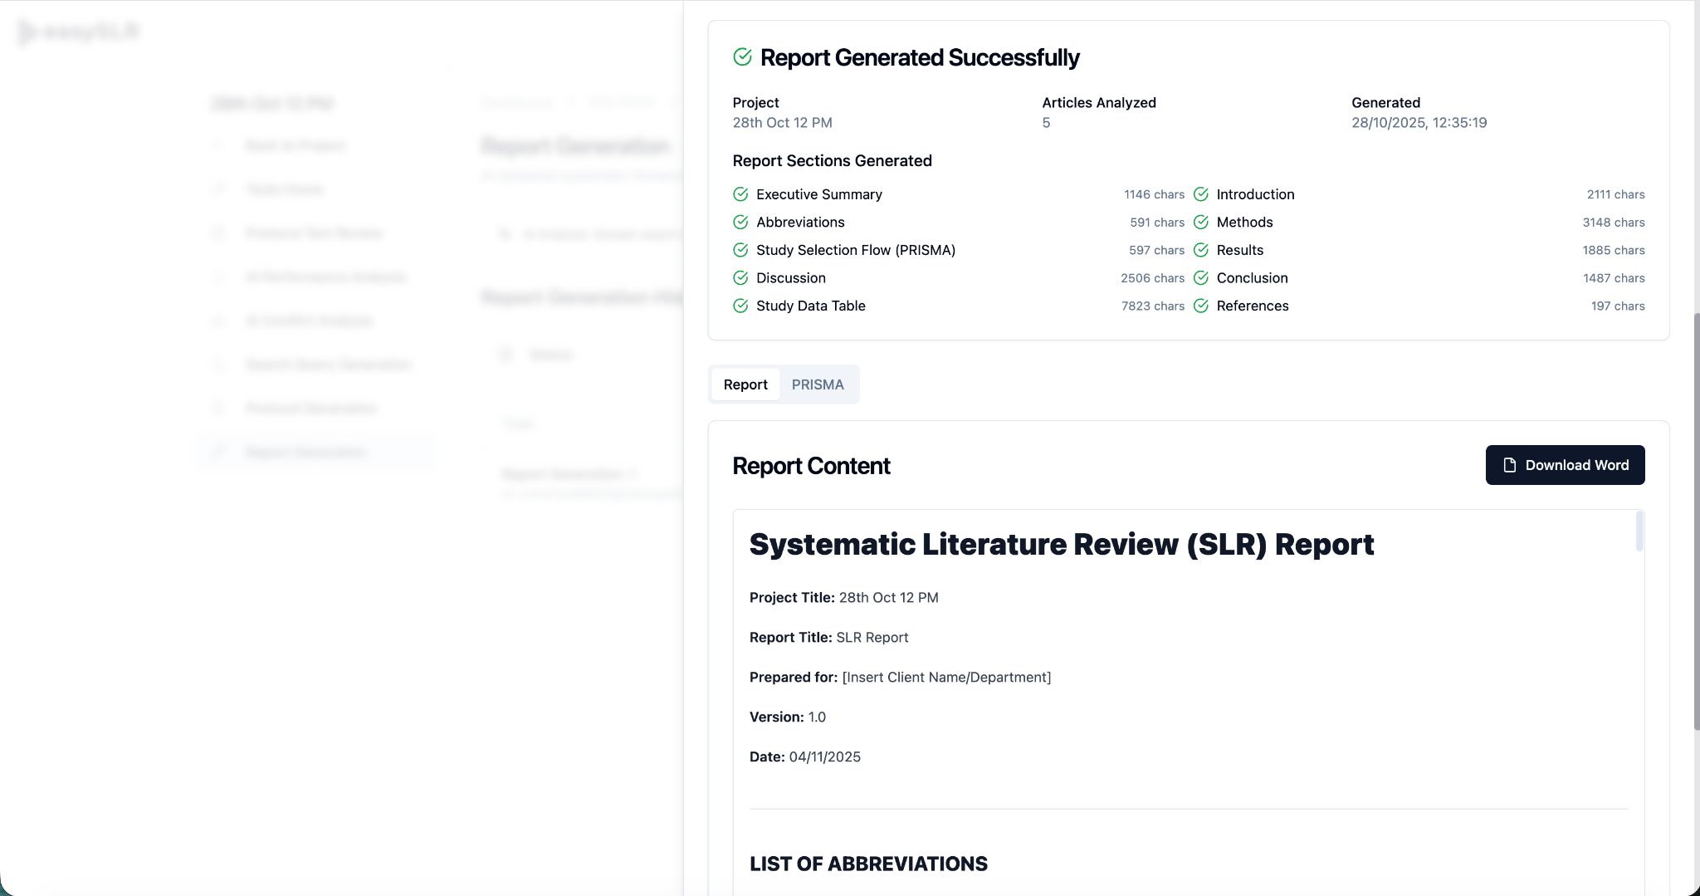This screenshot has width=1700, height=896.
Task: Select the check icon for Study Selection Flow (PRISMA)
Action: (740, 250)
